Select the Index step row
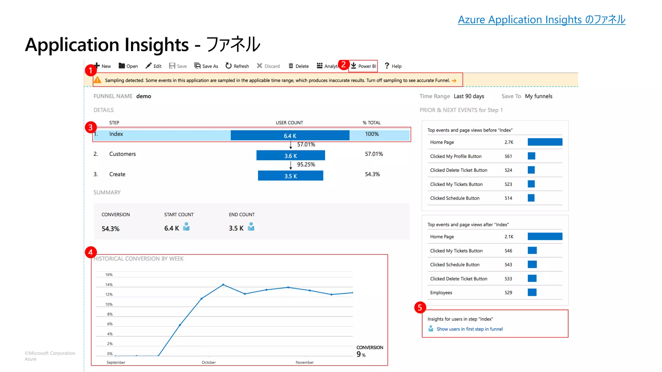This screenshot has width=662, height=372. pos(252,135)
